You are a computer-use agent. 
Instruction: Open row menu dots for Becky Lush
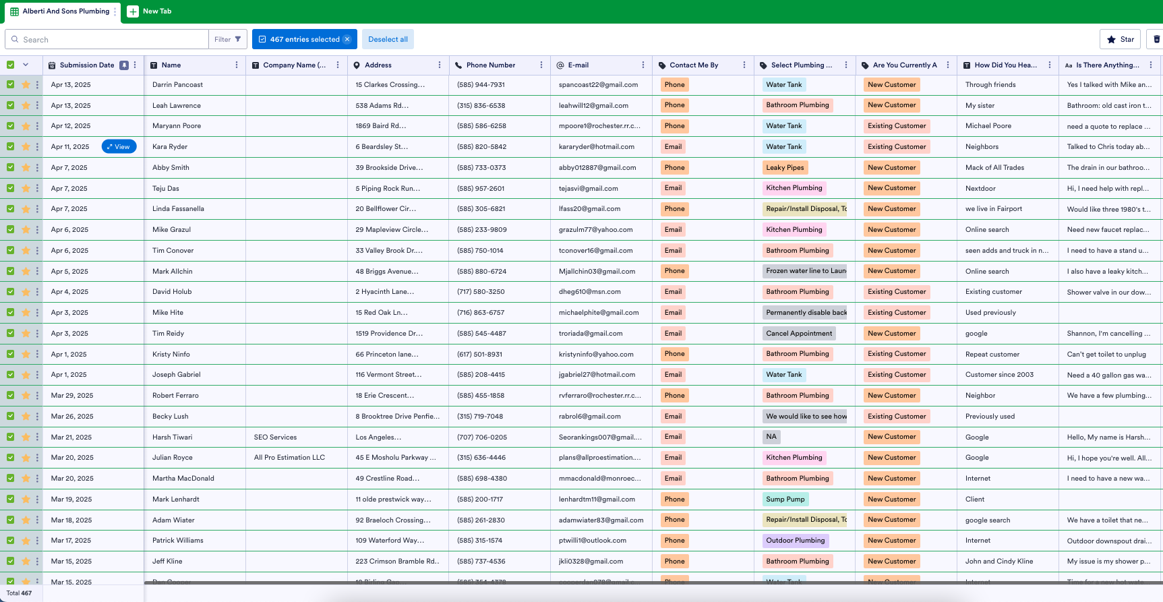[37, 417]
